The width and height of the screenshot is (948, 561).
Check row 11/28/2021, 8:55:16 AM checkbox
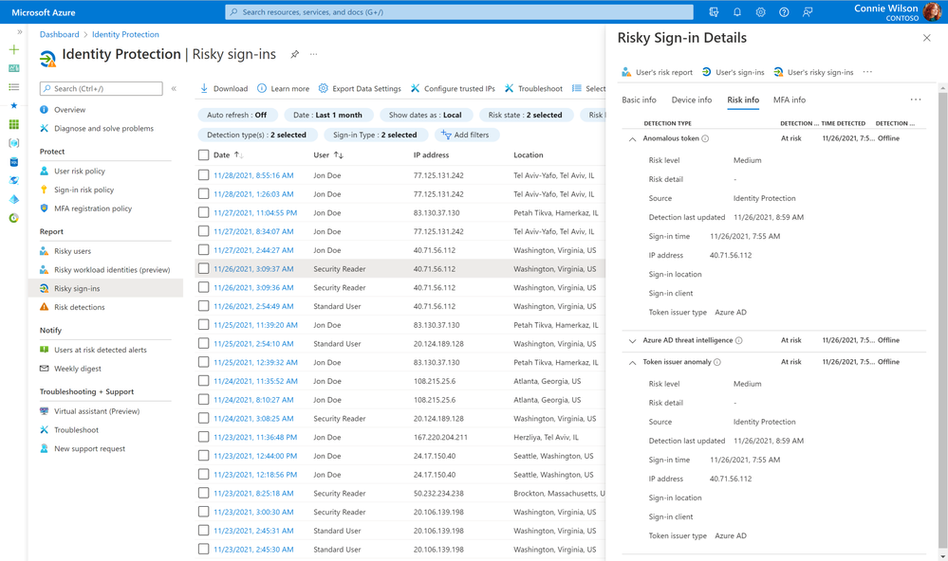coord(203,175)
